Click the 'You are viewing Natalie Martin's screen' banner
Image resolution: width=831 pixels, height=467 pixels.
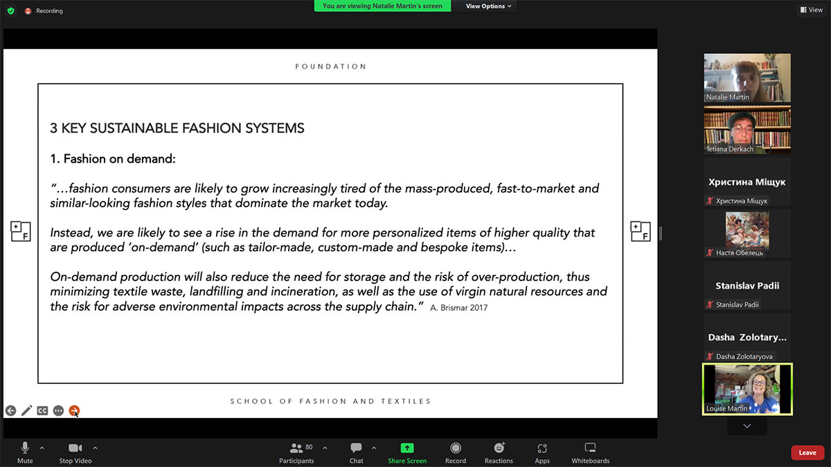pyautogui.click(x=382, y=6)
